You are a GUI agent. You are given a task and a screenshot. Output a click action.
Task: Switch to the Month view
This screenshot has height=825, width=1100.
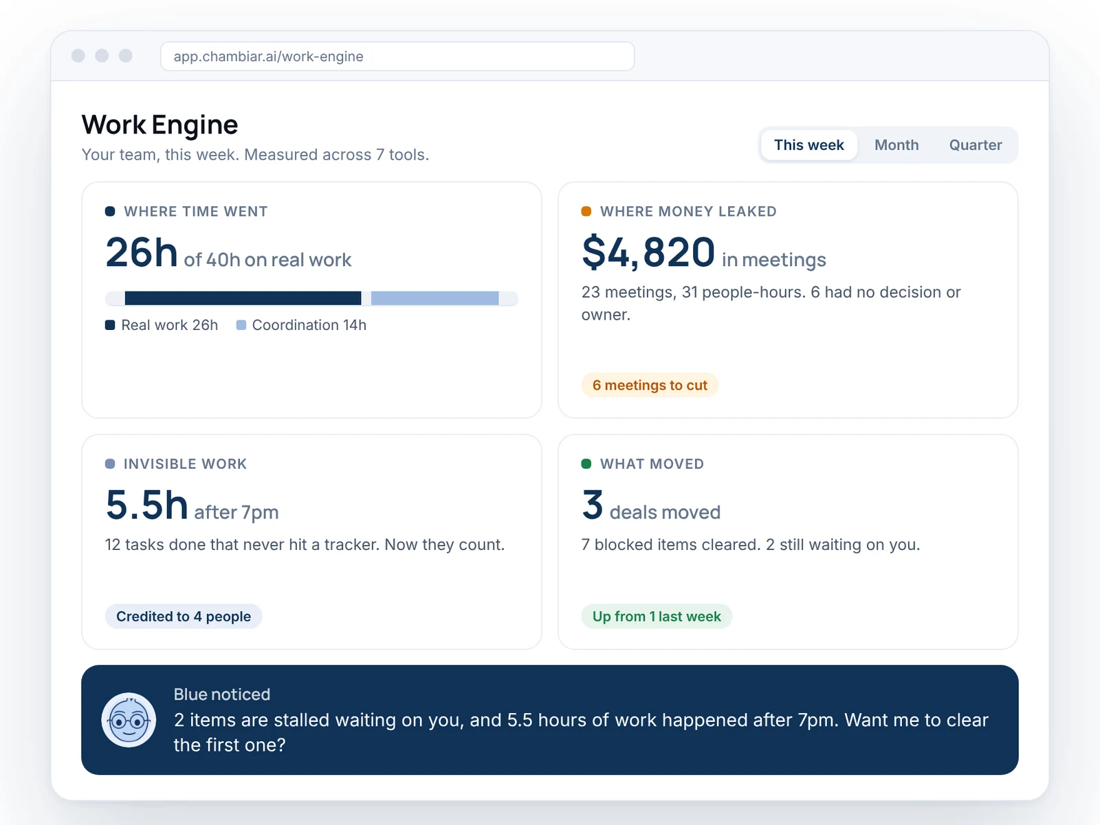click(x=896, y=145)
